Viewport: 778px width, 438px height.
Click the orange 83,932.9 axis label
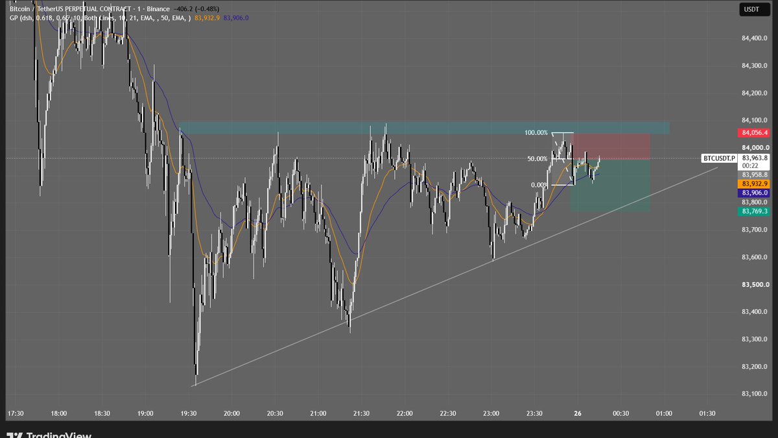point(753,184)
